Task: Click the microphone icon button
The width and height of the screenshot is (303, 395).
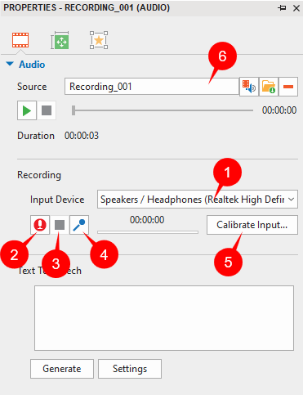Action: tap(79, 225)
